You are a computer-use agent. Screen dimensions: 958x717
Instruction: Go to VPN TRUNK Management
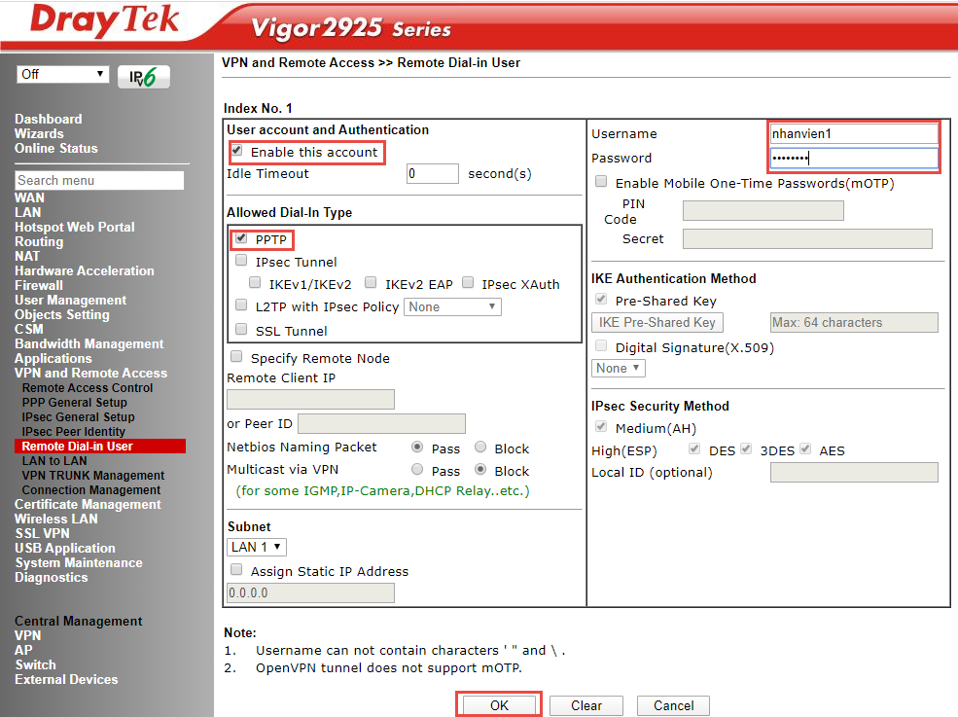pyautogui.click(x=93, y=476)
